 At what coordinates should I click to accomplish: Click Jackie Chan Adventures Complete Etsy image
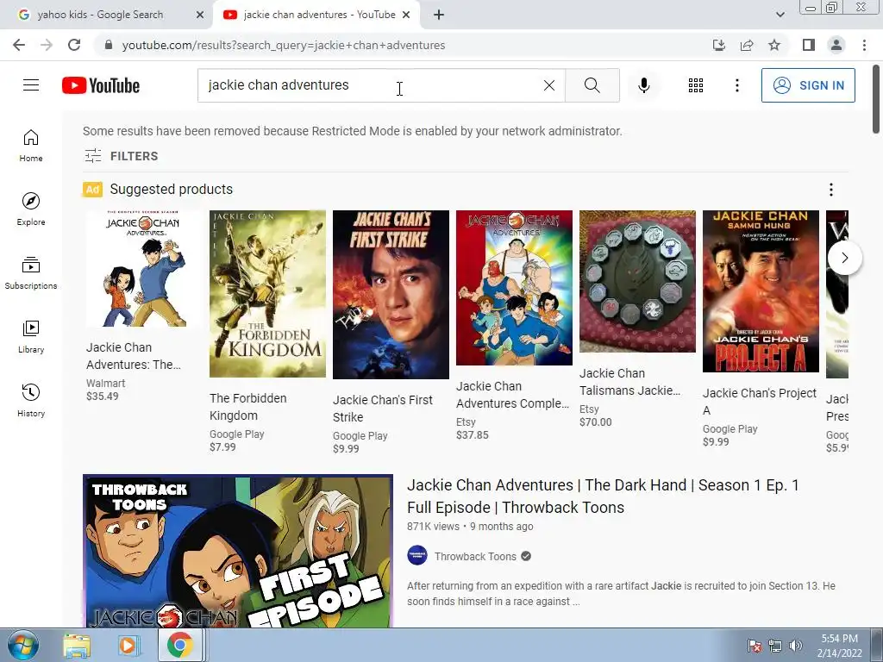click(514, 288)
